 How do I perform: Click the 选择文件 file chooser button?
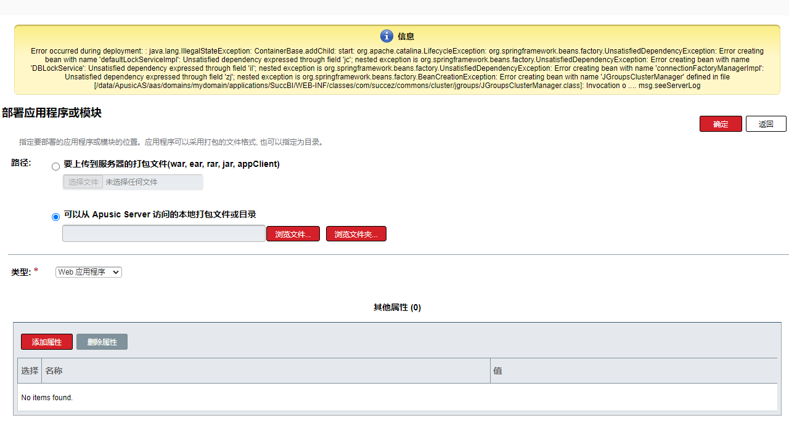(x=83, y=182)
